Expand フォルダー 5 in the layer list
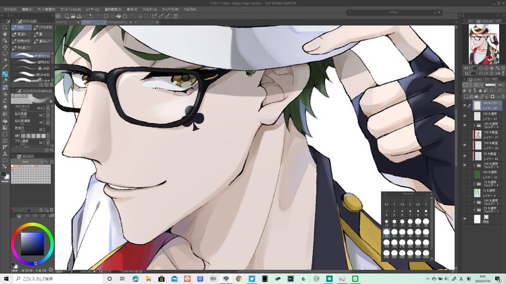The height and width of the screenshot is (284, 506). [x=475, y=165]
